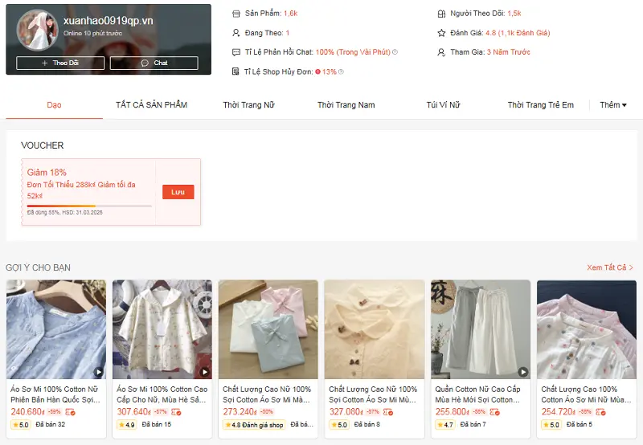Viewport: 643px width, 445px height.
Task: Click the 4.9 star rating badge
Action: click(x=127, y=425)
